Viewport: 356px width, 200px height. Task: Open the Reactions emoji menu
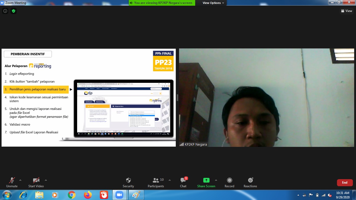(250, 180)
